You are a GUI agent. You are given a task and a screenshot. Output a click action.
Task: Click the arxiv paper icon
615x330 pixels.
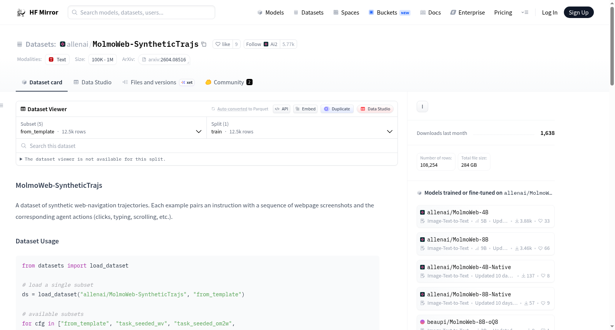point(144,59)
